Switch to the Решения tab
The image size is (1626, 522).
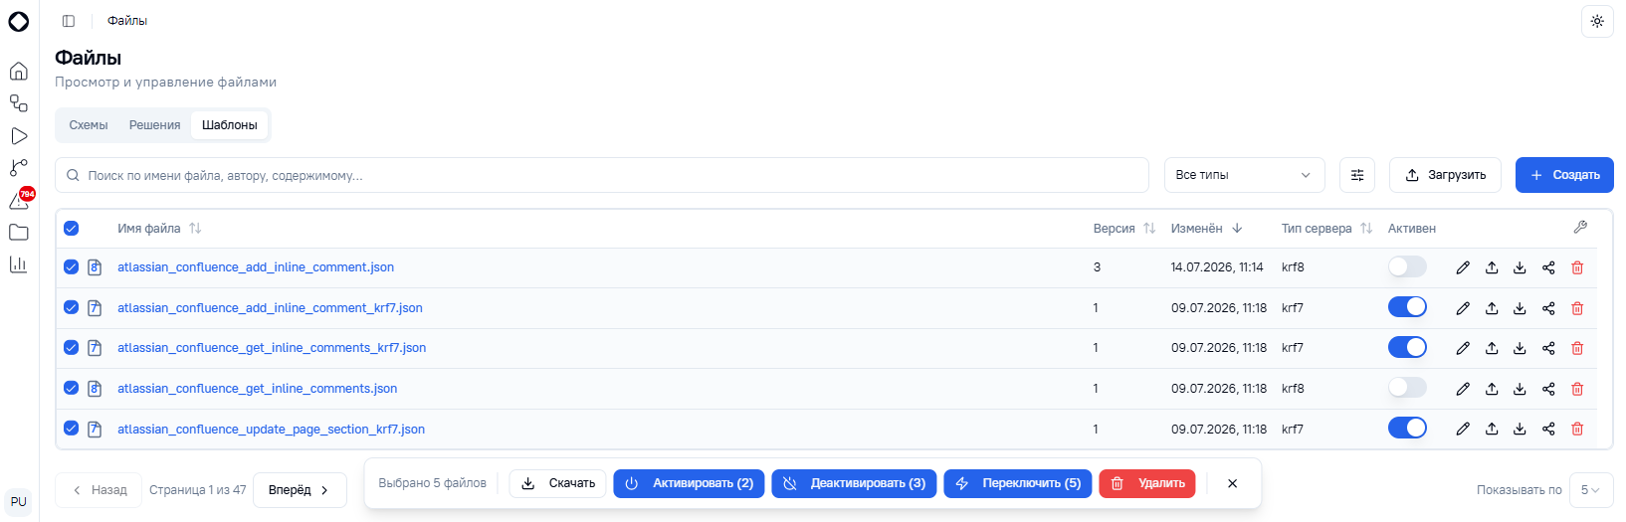click(154, 125)
